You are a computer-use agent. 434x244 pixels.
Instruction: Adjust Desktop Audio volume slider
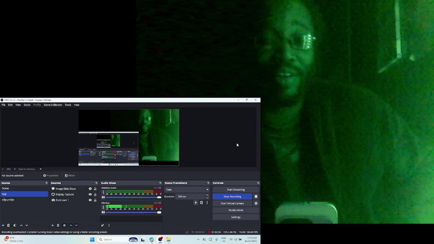pos(134,197)
